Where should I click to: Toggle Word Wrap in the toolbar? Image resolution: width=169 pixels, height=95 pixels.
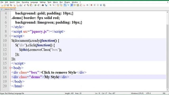[x=65, y=5]
